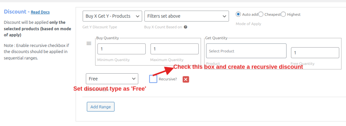This screenshot has width=346, height=126.
Task: Check the Recursive? checkbox
Action: coord(153,79)
